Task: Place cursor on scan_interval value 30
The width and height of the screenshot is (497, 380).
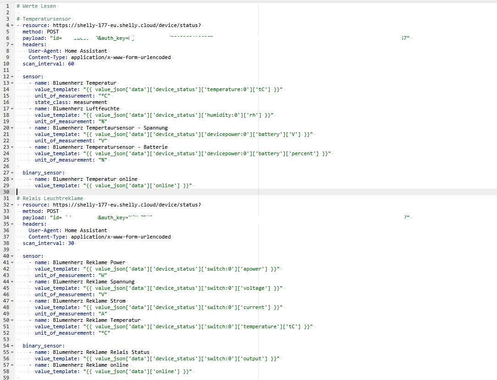Action: (71, 244)
